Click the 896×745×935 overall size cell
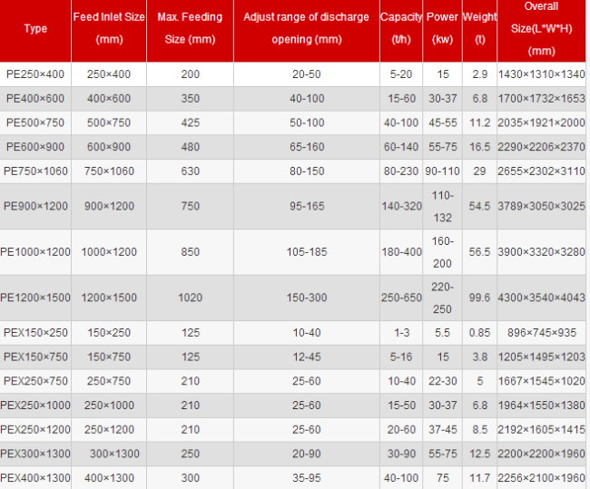This screenshot has height=489, width=590. (541, 333)
